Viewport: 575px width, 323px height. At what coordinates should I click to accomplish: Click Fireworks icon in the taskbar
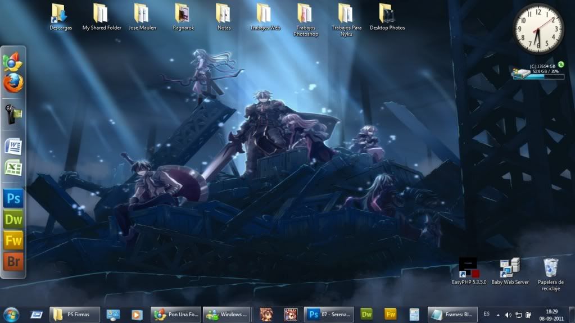[x=390, y=314]
